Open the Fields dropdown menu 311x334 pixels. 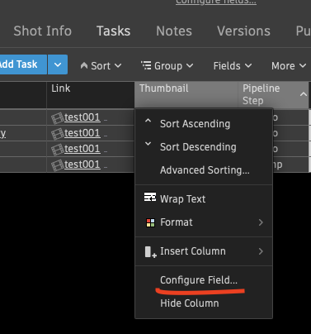point(233,66)
